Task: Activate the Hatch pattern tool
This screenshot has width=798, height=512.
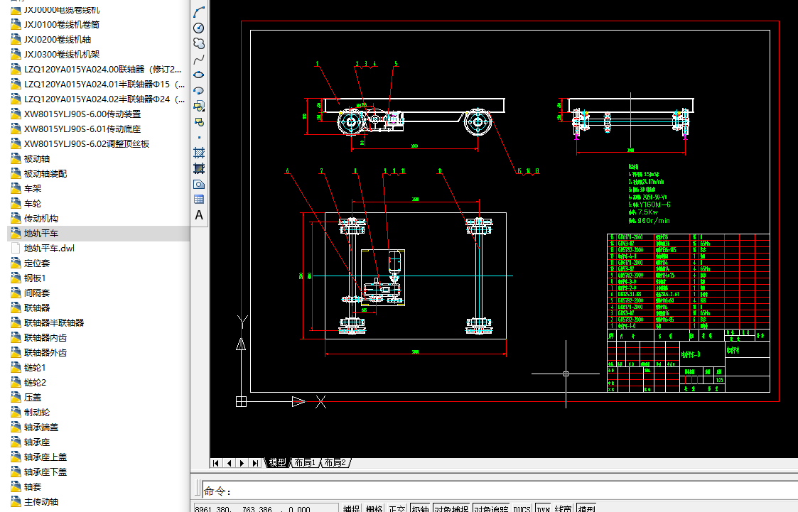Action: (199, 153)
